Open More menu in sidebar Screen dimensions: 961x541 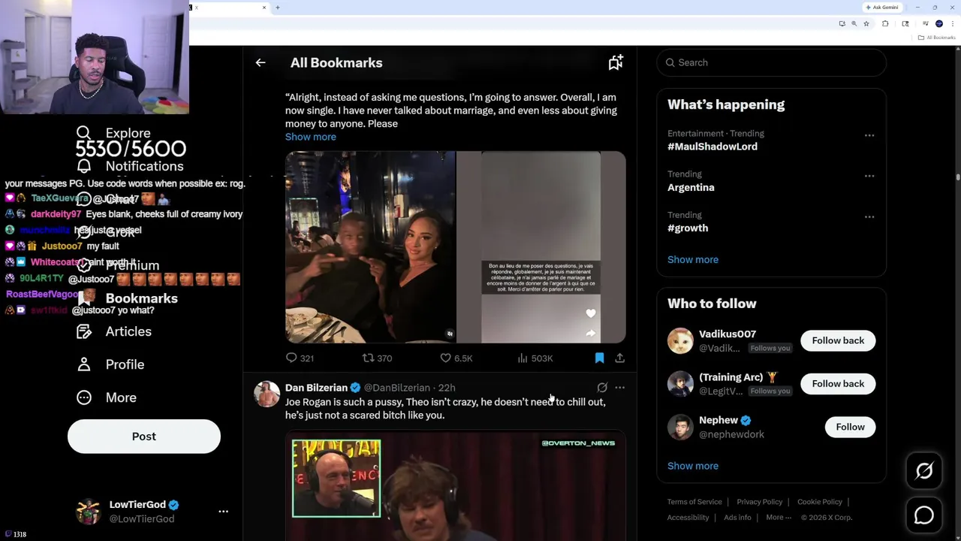pyautogui.click(x=107, y=397)
